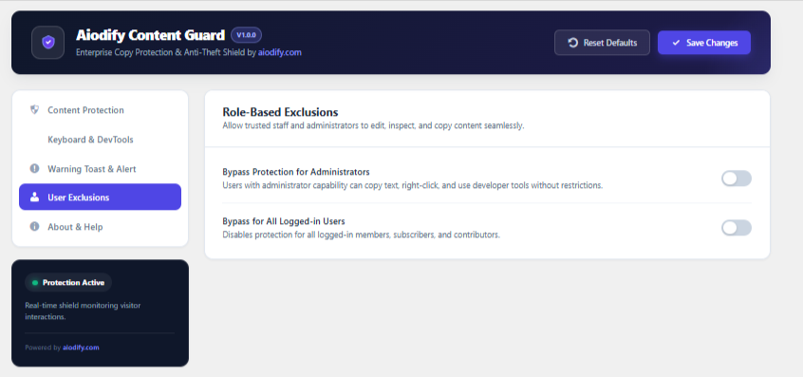Viewport: 803px width, 377px height.
Task: Toggle Bypass for All Logged-in Users
Action: tap(737, 228)
